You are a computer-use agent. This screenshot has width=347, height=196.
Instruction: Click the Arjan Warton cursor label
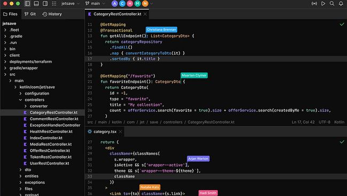pyautogui.click(x=198, y=159)
